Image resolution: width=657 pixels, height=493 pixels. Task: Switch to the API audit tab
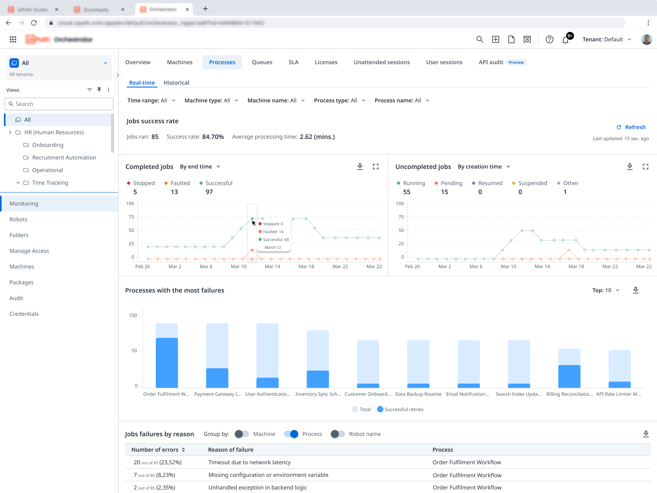[502, 62]
